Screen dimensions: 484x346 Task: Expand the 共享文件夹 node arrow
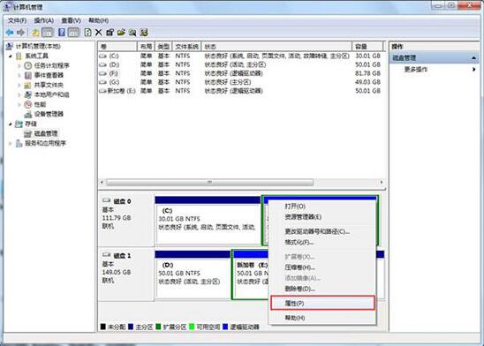(19, 85)
